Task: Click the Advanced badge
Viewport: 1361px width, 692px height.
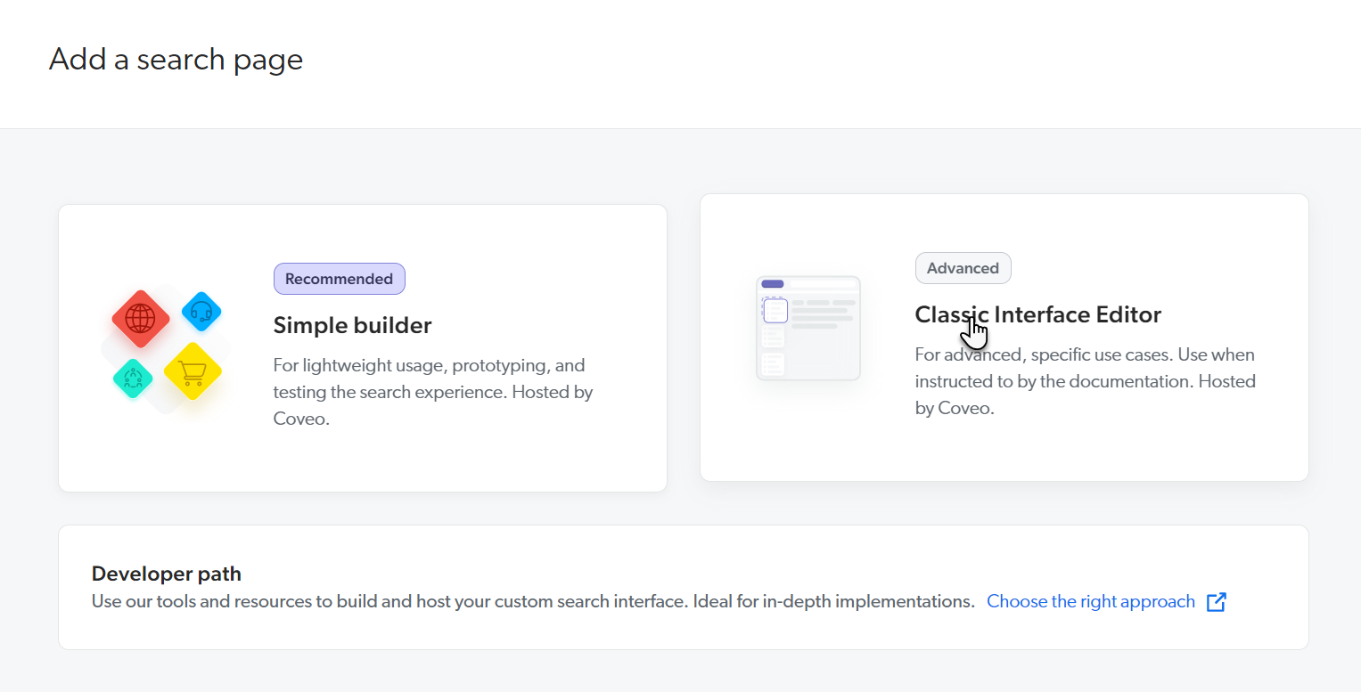Action: coord(963,268)
